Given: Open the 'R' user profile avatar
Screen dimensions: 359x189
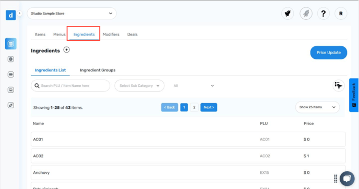Looking at the screenshot, I should coord(341,14).
